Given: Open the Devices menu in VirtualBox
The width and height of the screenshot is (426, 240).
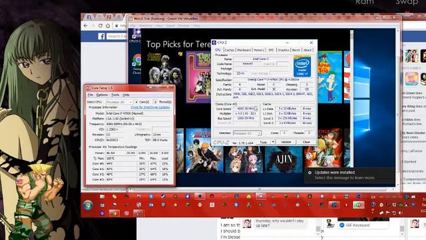Looking at the screenshot, I should 184,25.
